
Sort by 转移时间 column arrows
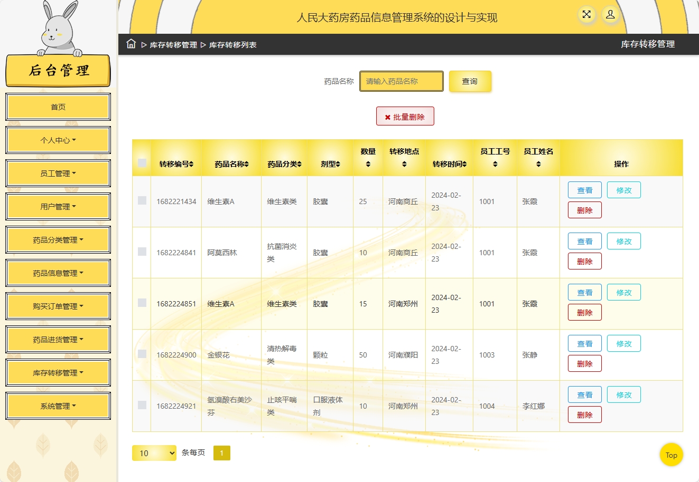click(x=464, y=165)
